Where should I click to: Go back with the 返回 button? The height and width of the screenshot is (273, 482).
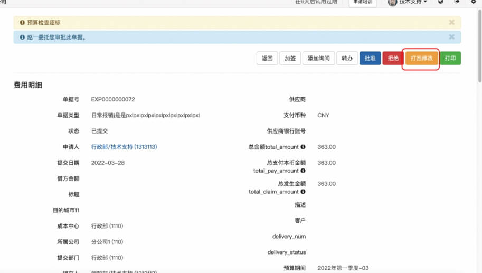click(267, 58)
